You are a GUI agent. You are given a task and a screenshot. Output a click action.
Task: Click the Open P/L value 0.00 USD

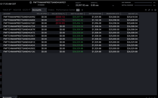pyautogui.click(x=95, y=5)
